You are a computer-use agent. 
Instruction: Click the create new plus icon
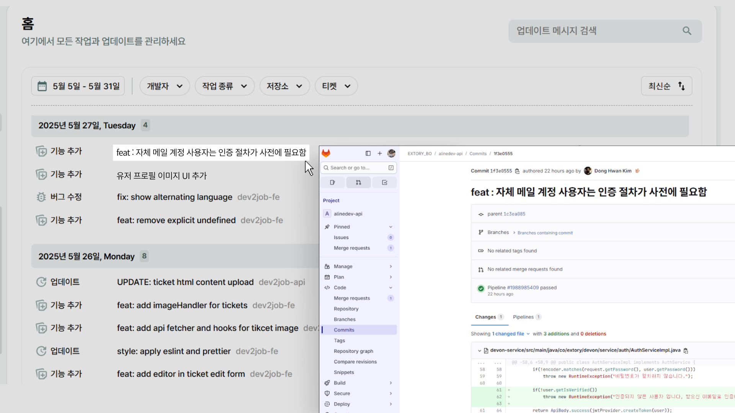380,153
